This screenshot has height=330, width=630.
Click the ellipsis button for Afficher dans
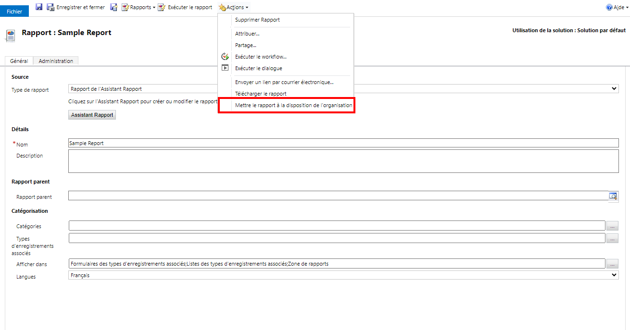pos(612,264)
